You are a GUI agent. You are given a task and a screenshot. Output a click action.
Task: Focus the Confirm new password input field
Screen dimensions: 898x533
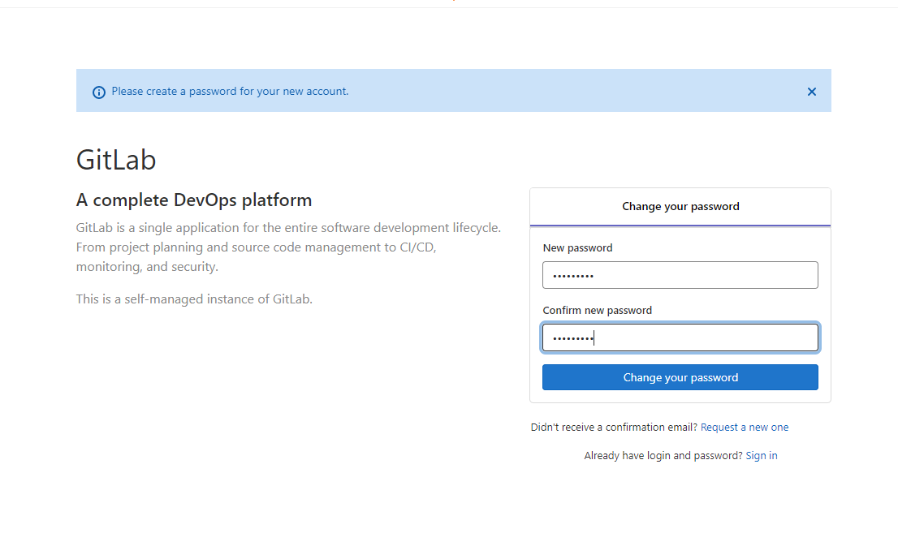coord(680,337)
